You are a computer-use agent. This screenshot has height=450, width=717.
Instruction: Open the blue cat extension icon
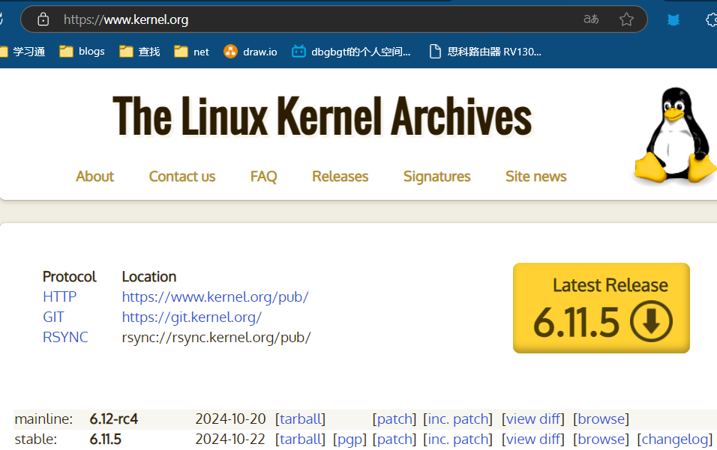point(673,19)
